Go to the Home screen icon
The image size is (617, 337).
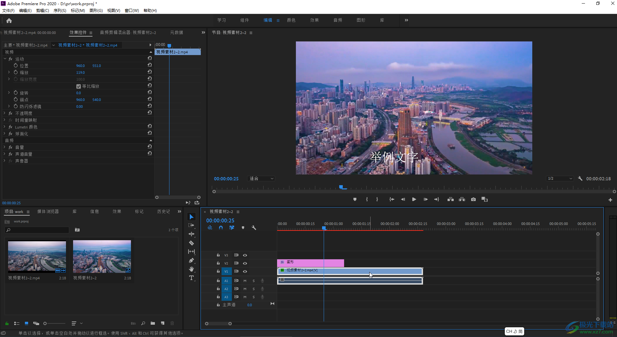[9, 20]
